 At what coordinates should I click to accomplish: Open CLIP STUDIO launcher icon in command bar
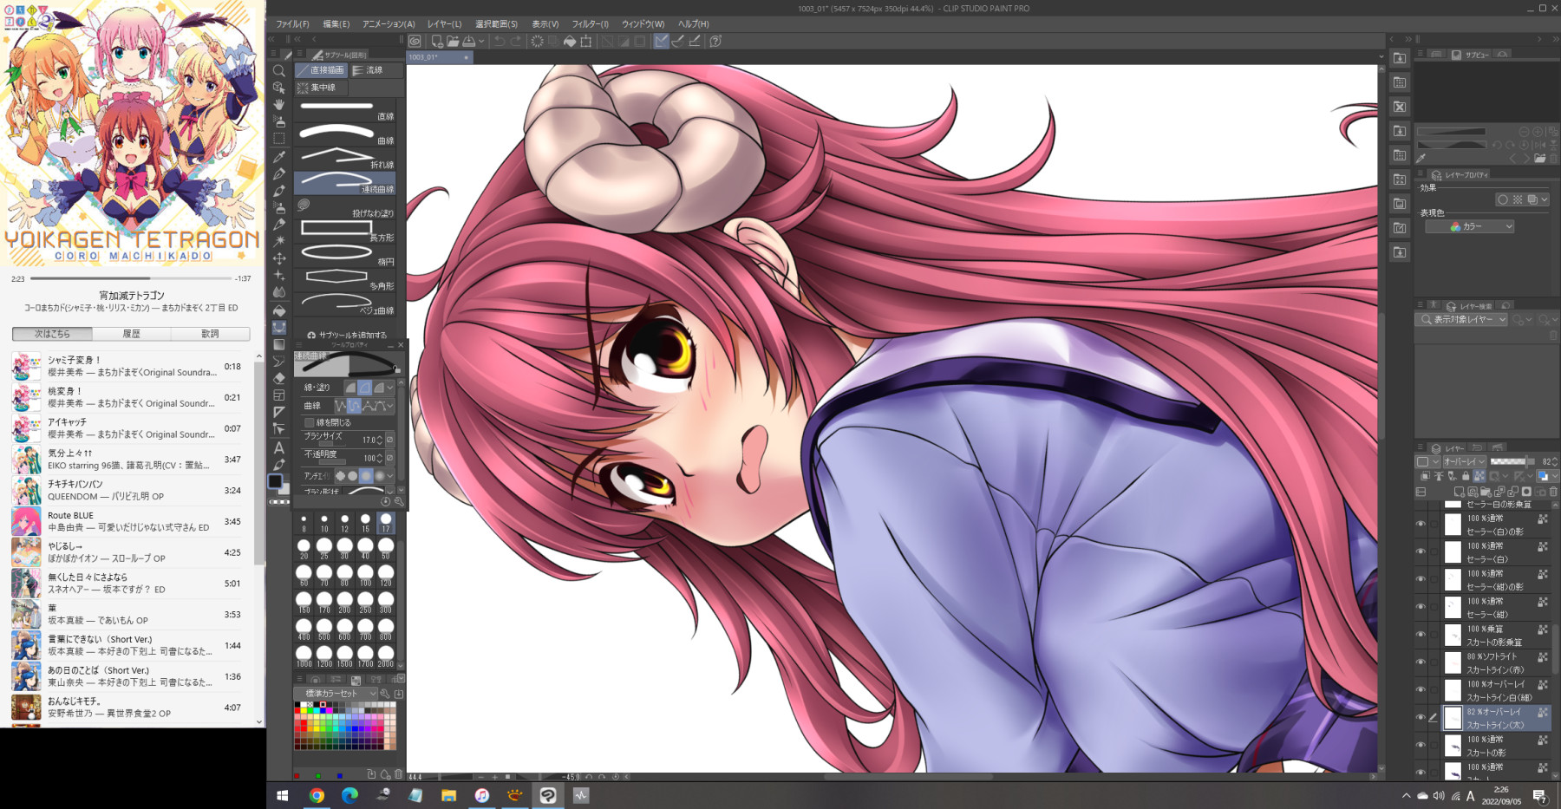click(415, 41)
